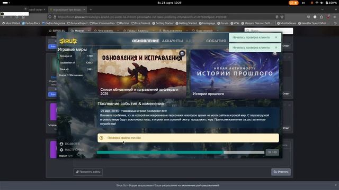Open the Firefox hamburger menu

tap(335, 17)
